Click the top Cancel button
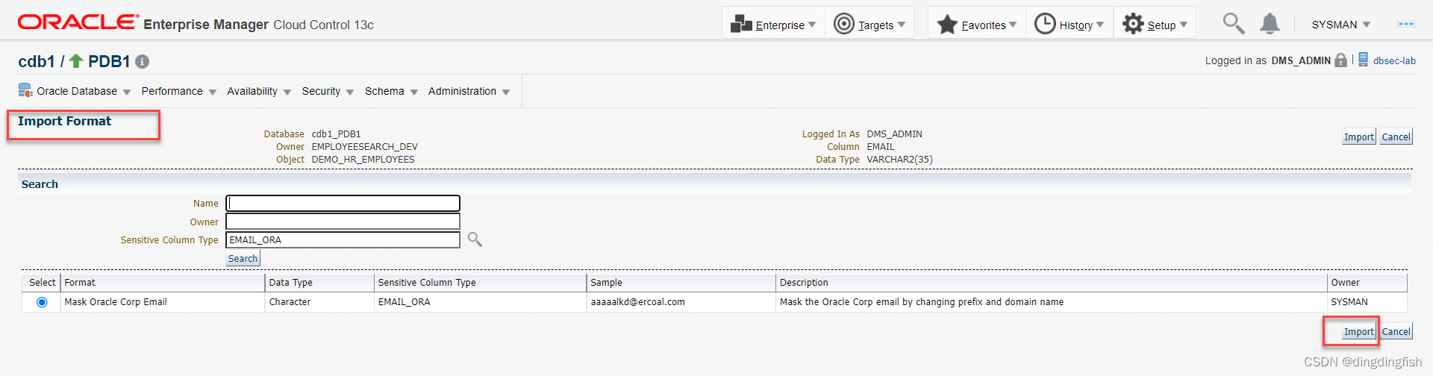 1396,137
